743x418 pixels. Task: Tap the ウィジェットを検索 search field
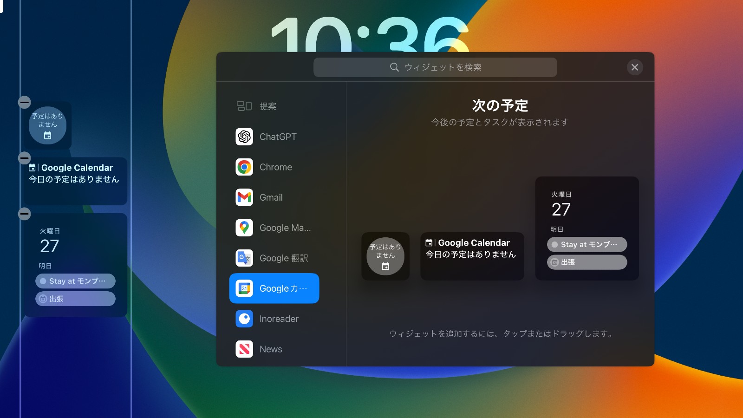pos(435,67)
